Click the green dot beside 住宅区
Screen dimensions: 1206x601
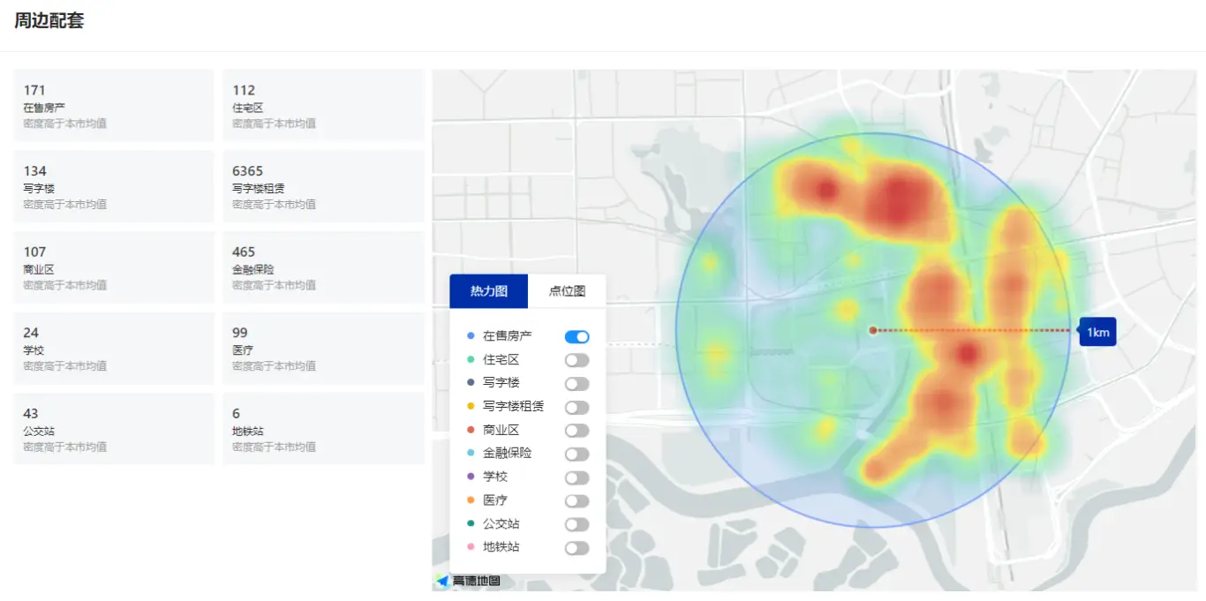[471, 359]
